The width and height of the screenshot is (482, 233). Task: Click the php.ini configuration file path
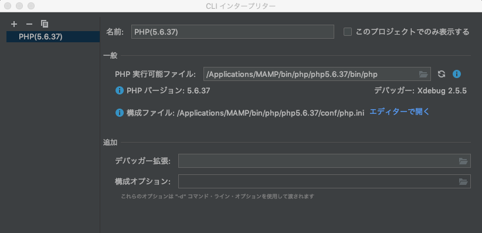270,113
